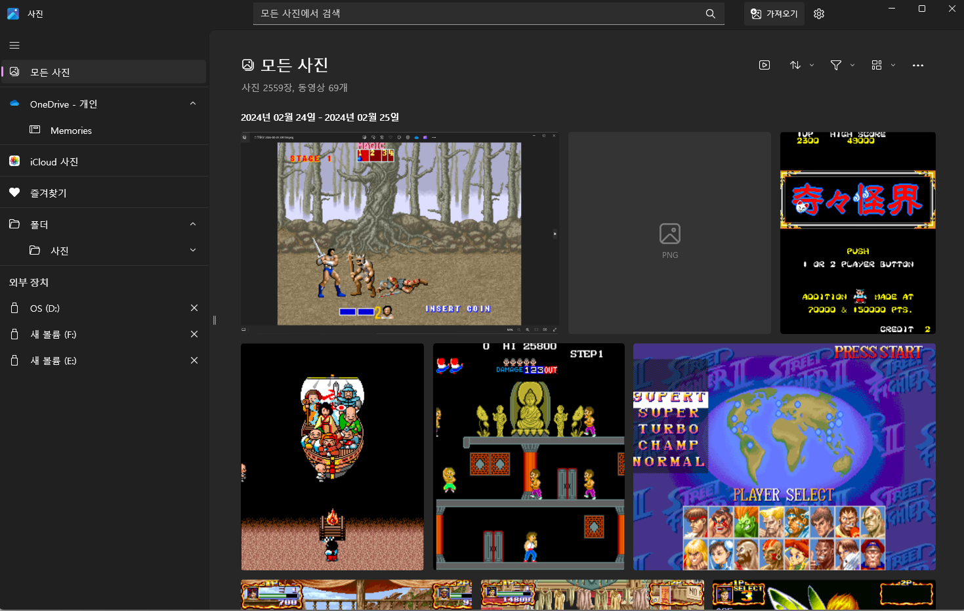The image size is (964, 611).
Task: Open the view size dropdown arrow
Action: pyautogui.click(x=893, y=65)
